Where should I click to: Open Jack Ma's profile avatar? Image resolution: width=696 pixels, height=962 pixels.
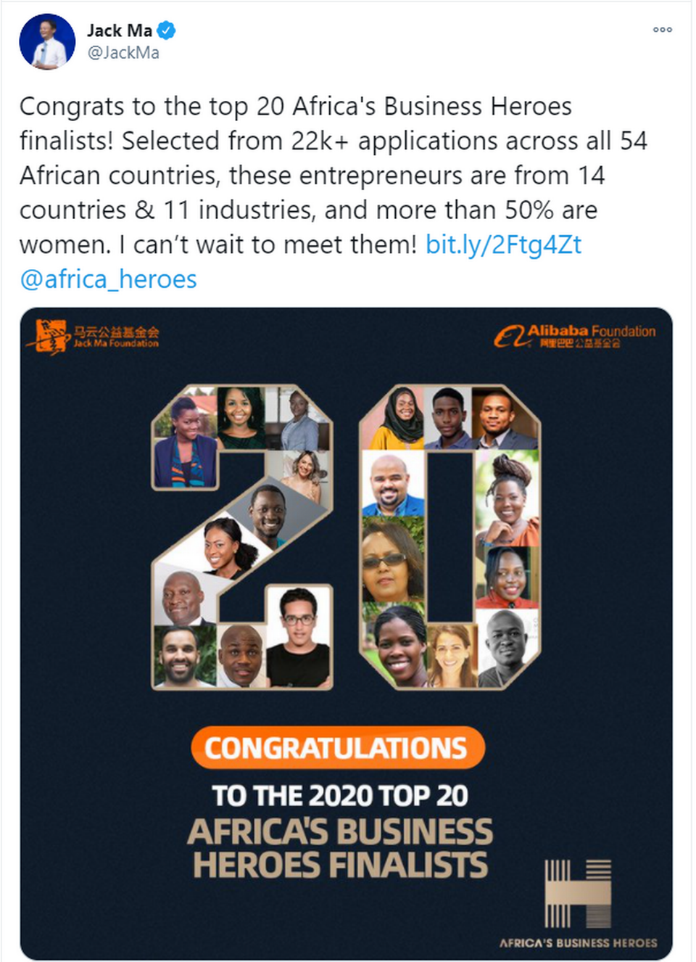tap(47, 41)
